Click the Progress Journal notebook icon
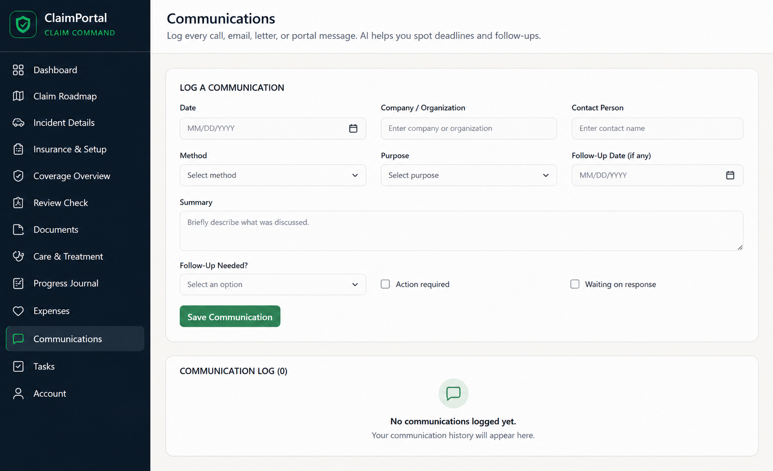This screenshot has height=471, width=773. click(18, 283)
